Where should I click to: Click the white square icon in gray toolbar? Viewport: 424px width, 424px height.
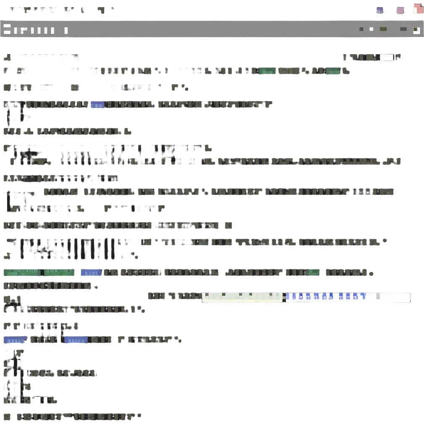point(371,29)
